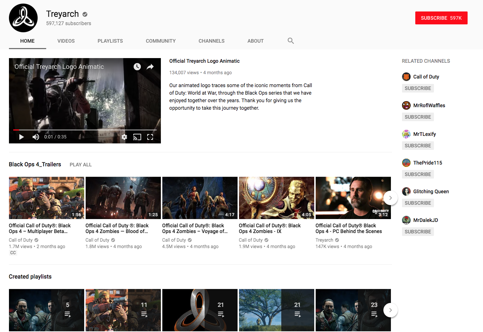Click the Black Ops 4 Zombies - IX title

point(270,228)
